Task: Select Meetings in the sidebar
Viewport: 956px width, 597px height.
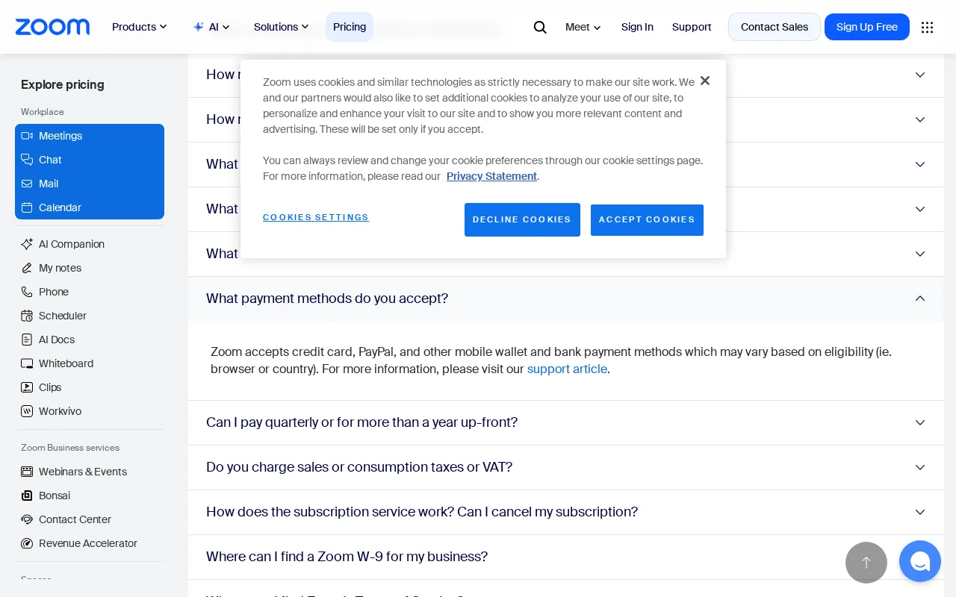Action: (x=90, y=136)
